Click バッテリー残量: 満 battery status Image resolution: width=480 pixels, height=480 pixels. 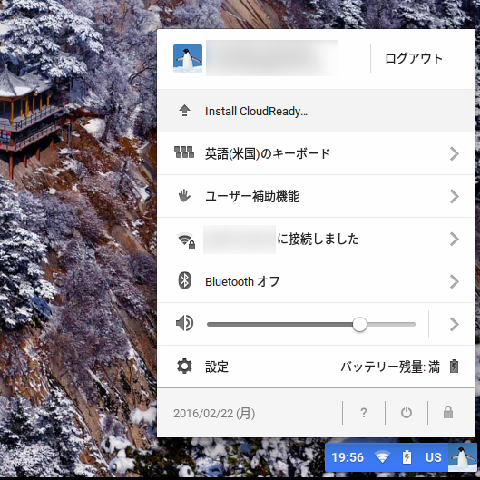[390, 367]
